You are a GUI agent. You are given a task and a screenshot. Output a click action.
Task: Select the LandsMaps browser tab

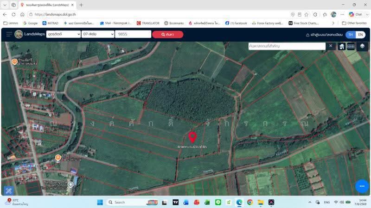pyautogui.click(x=47, y=5)
